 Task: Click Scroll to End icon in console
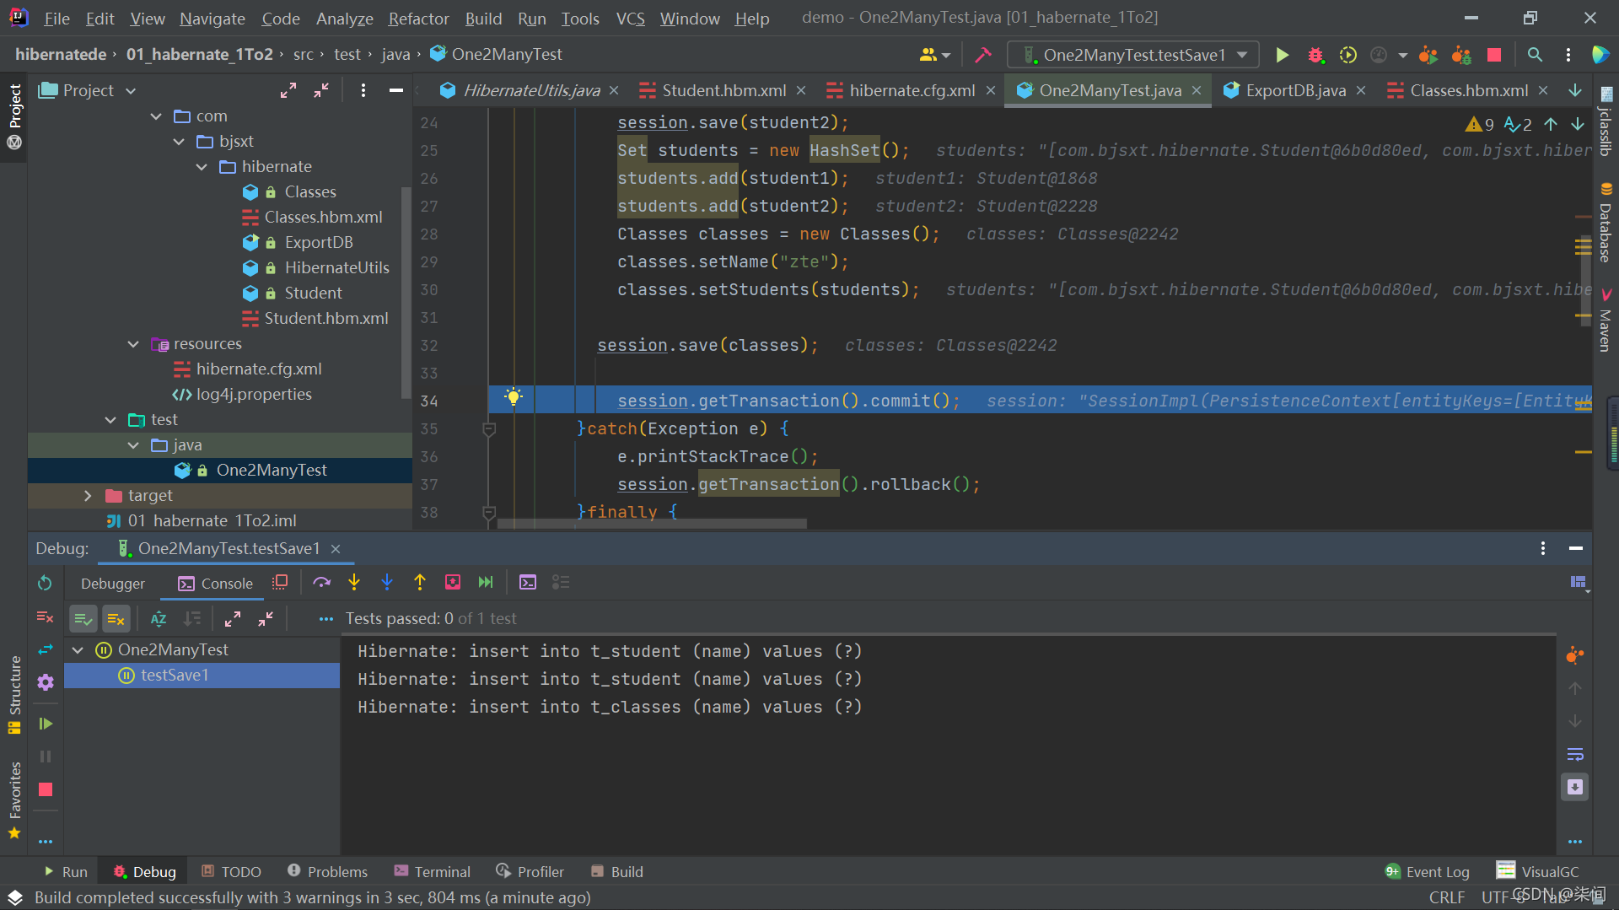(x=1574, y=787)
